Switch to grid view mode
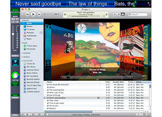The width and height of the screenshot is (162, 117). tap(119, 14)
